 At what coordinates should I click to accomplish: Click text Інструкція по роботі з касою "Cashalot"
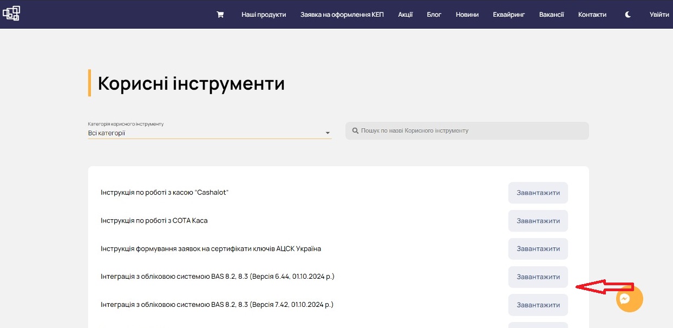pyautogui.click(x=165, y=193)
